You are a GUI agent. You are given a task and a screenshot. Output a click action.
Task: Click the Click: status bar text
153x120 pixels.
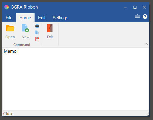click(8, 114)
